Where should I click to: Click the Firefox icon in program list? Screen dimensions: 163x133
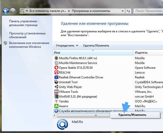tap(56, 58)
